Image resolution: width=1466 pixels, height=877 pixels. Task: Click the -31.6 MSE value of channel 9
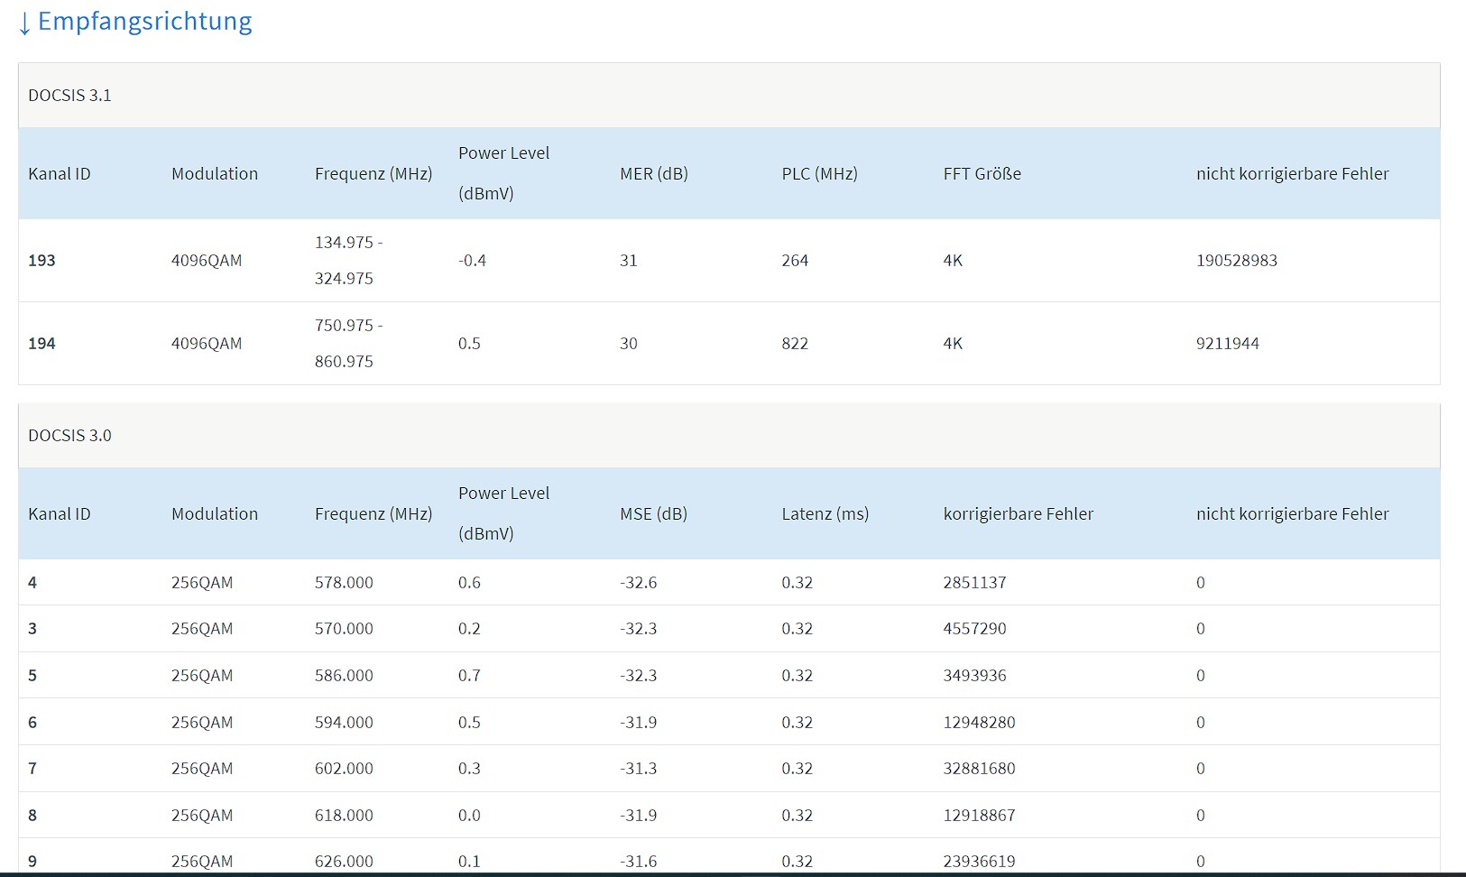(638, 862)
